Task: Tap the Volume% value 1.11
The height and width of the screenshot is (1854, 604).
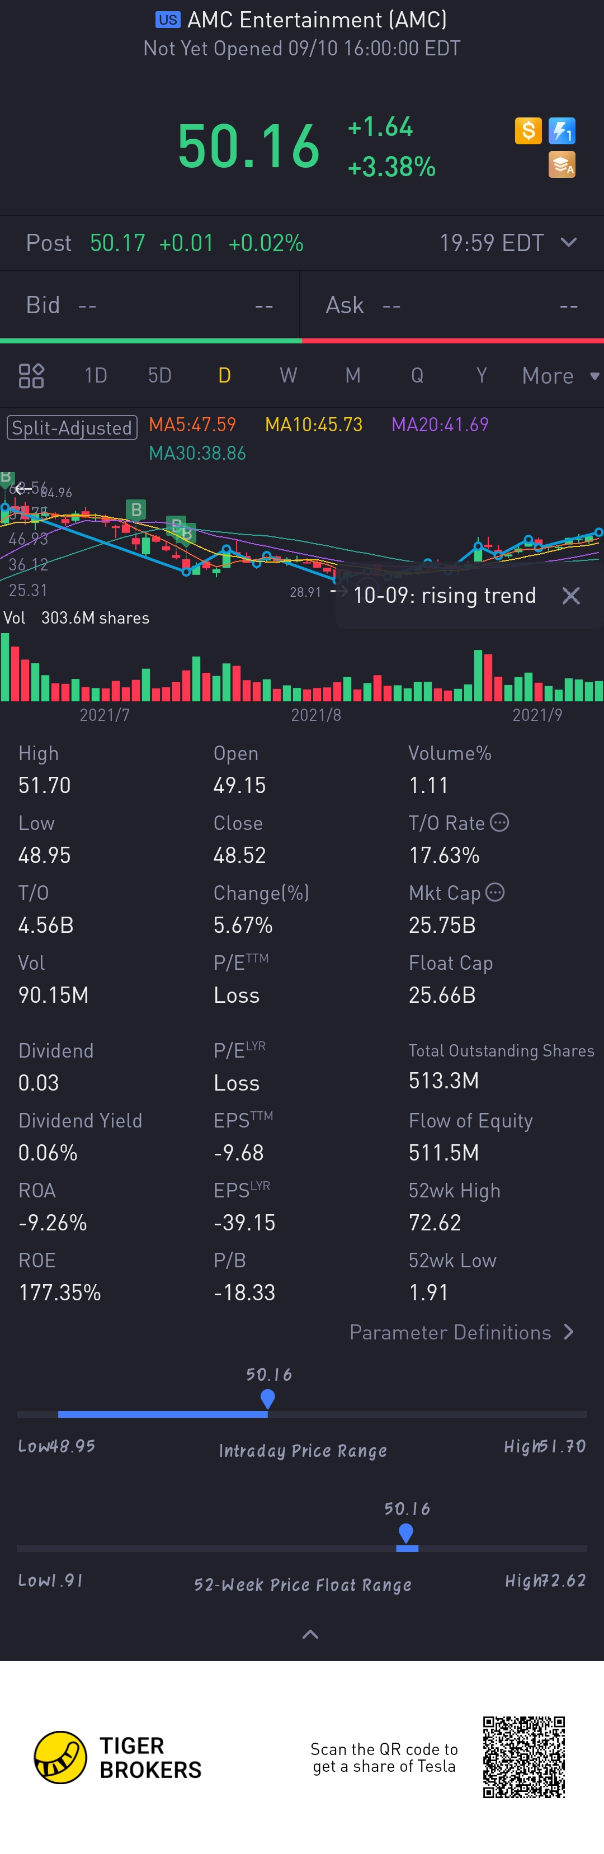Action: 428,785
